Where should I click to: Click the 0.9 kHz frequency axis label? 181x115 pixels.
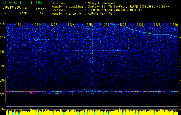click(3, 66)
